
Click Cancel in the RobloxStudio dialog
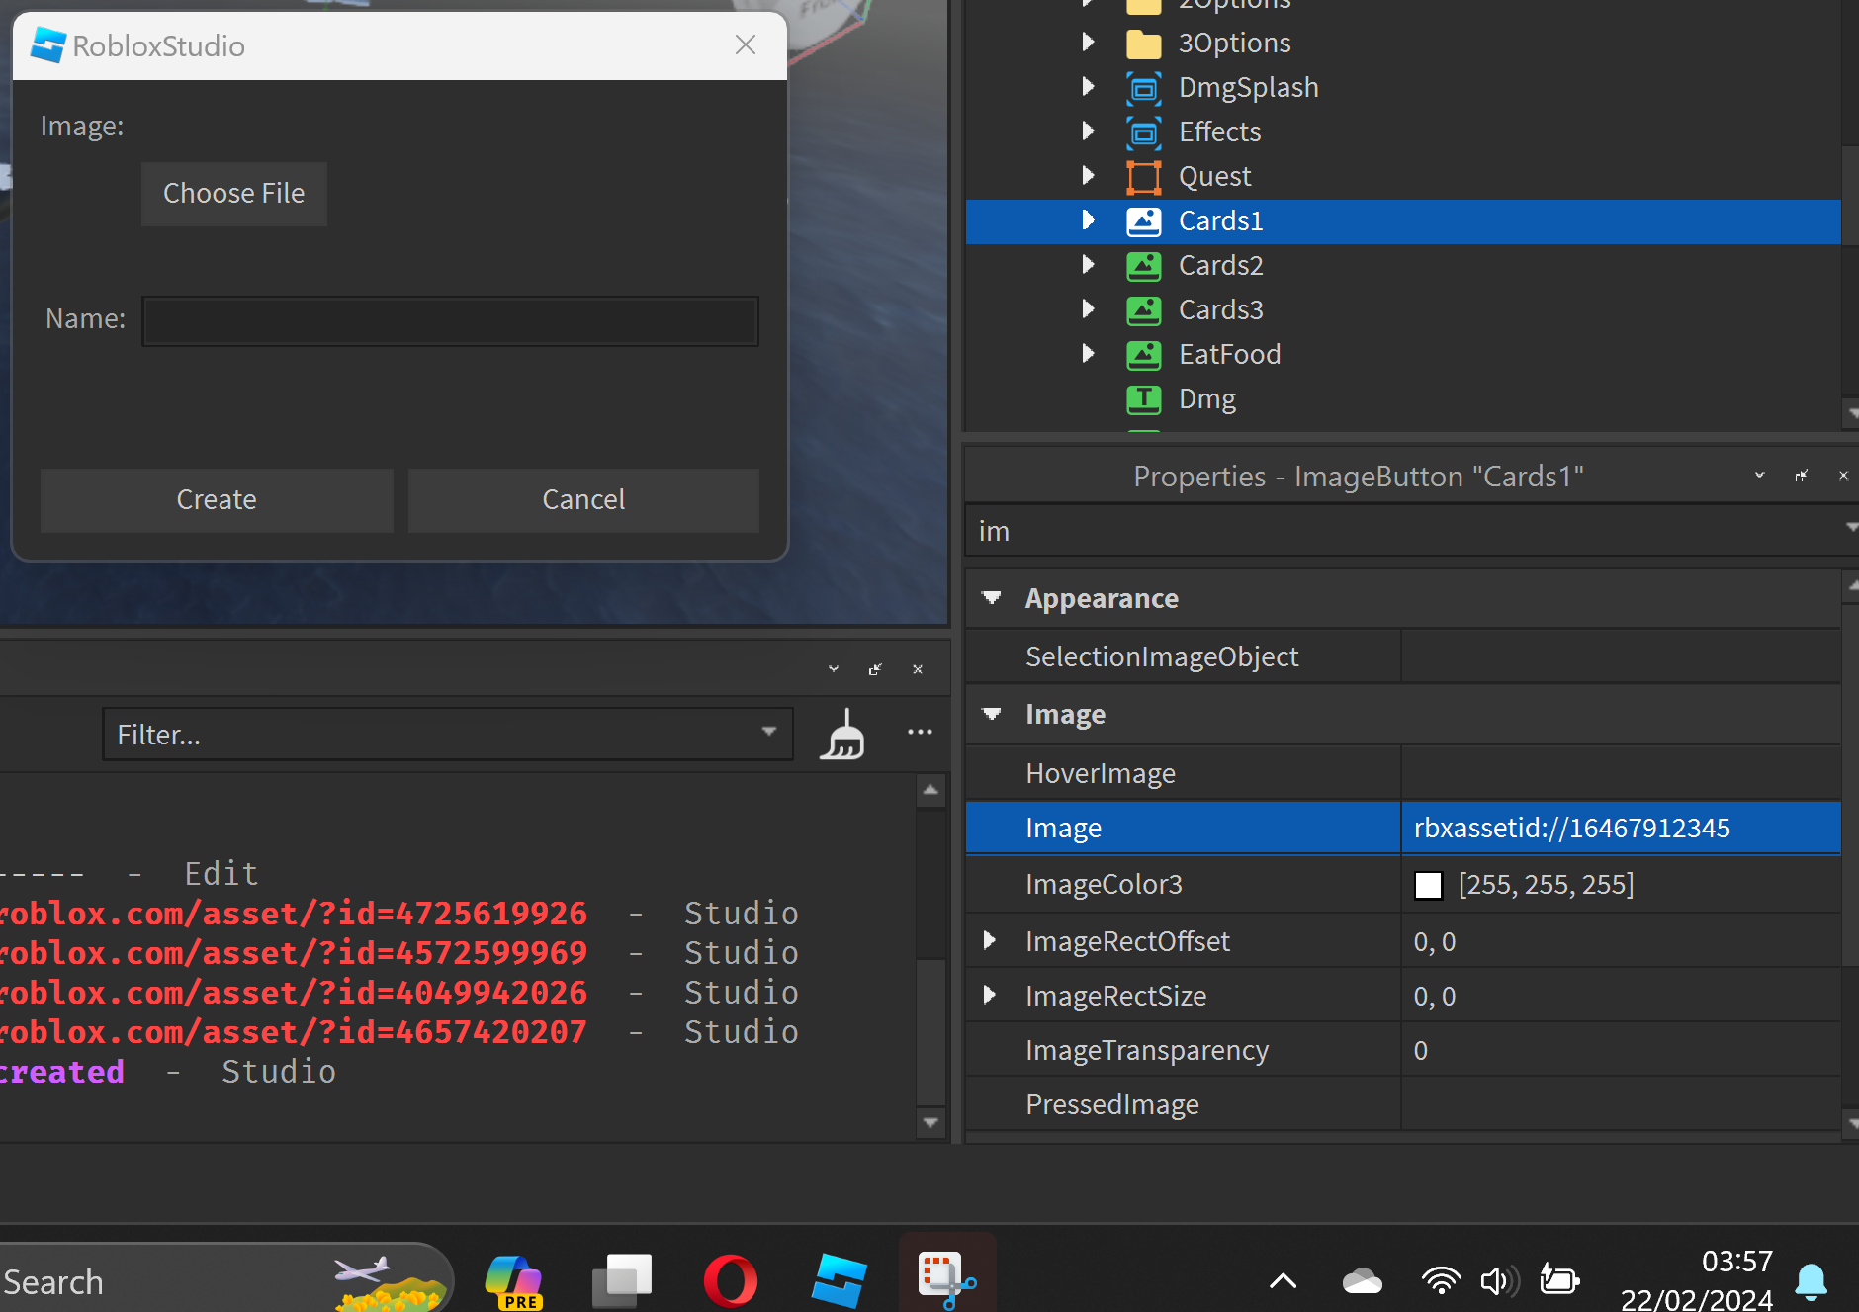(582, 499)
